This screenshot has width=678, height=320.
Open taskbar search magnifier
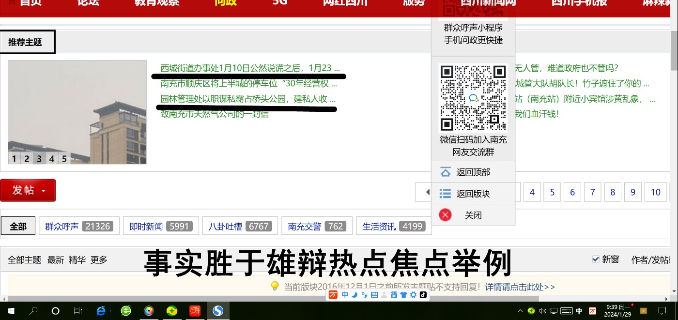(33, 311)
